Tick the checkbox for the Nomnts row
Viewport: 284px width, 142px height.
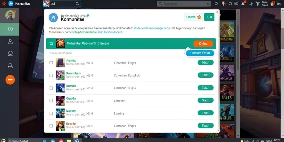pos(51,88)
